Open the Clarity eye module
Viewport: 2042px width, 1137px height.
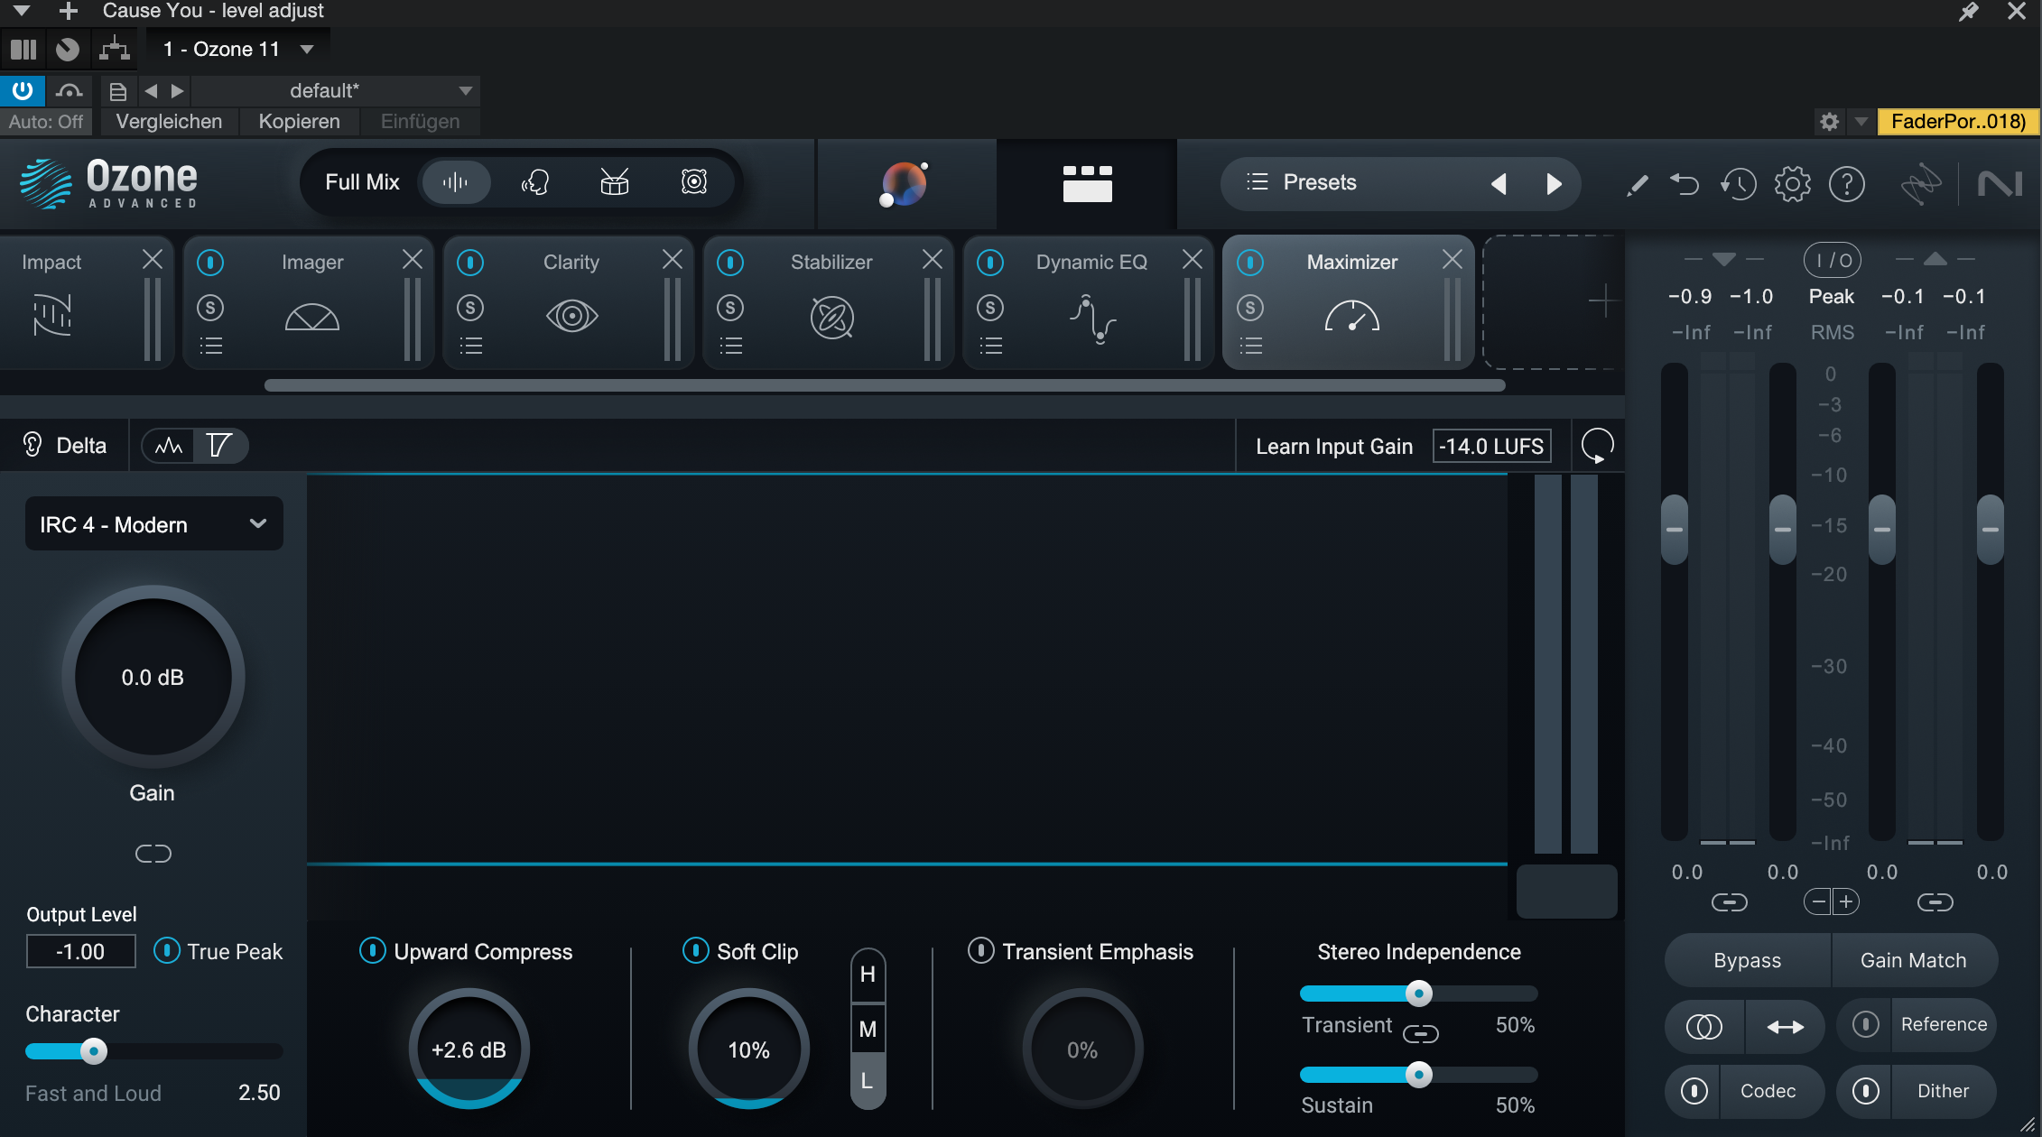571,316
